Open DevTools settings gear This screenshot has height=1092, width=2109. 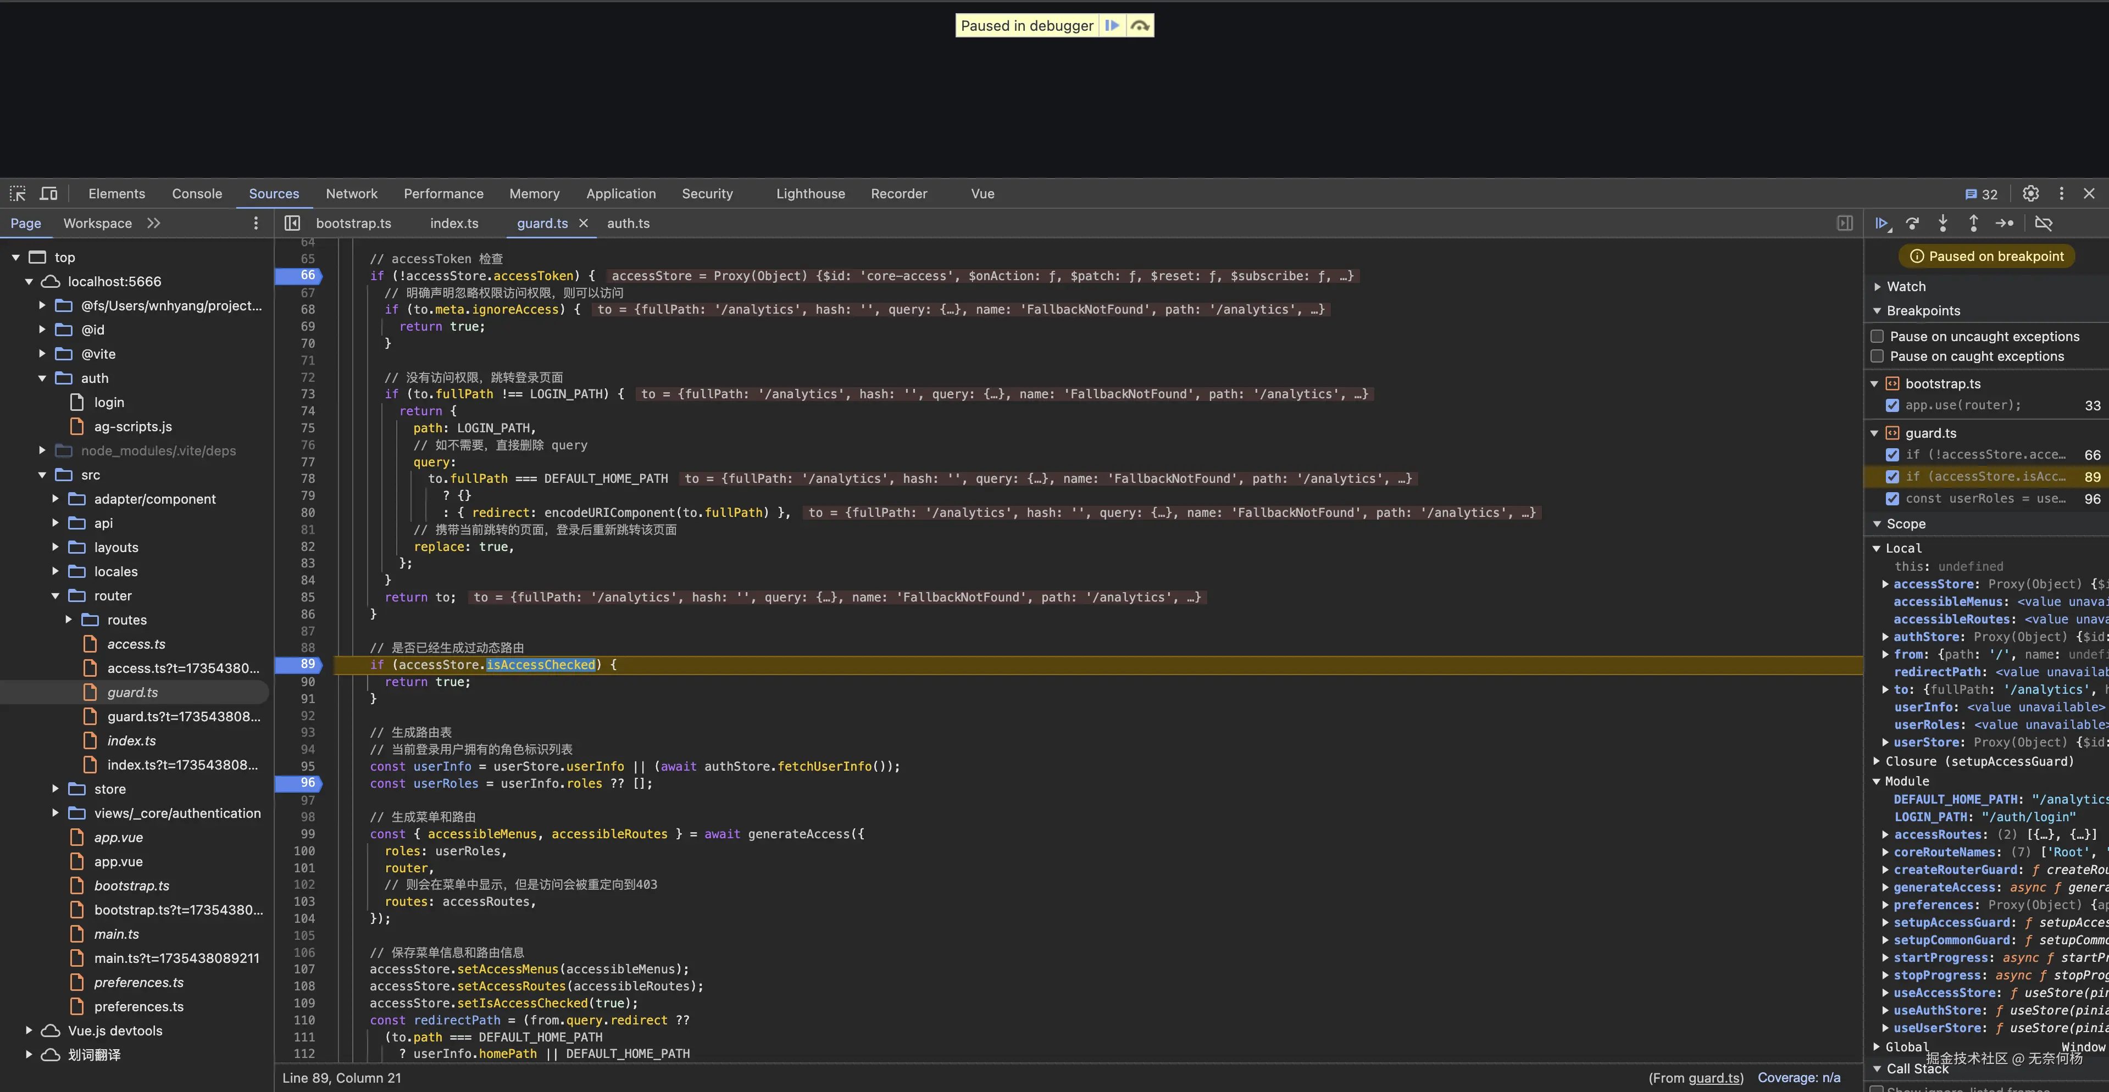[2030, 193]
